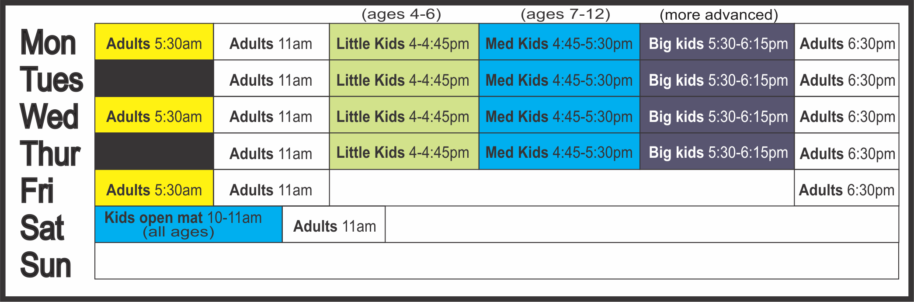Screen dimensions: 914x302
Task: Click the dark blank Tuesday morning cell
Action: click(x=154, y=79)
